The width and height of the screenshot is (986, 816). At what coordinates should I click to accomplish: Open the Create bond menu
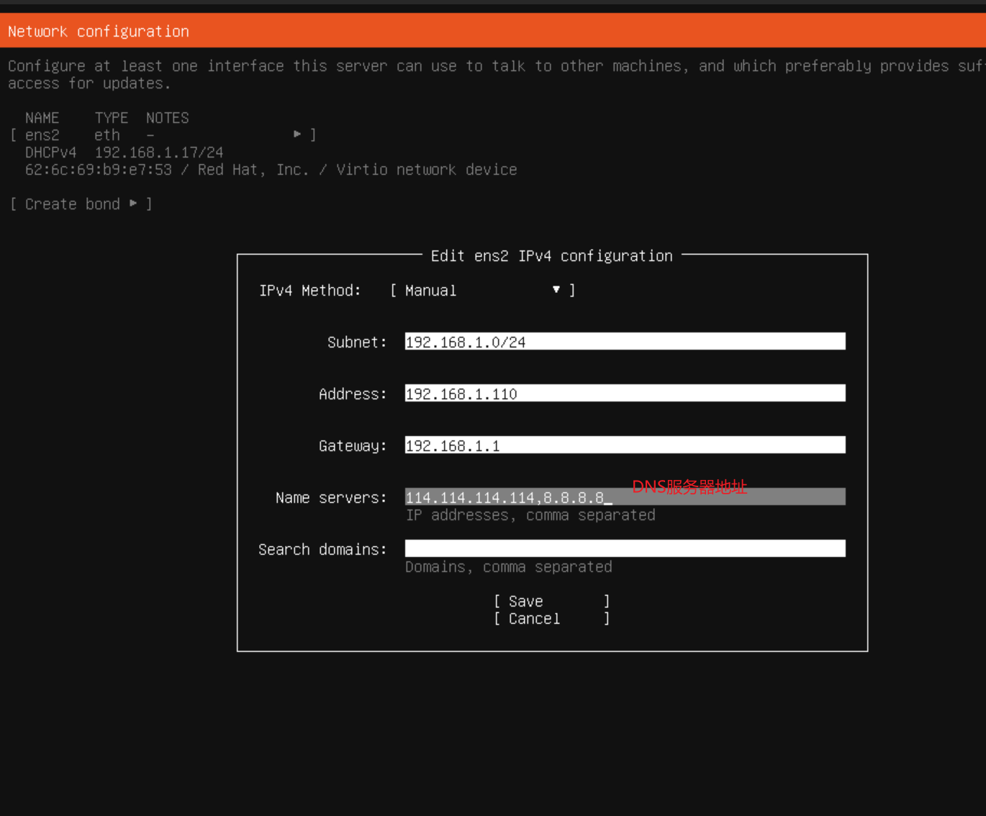[x=81, y=204]
